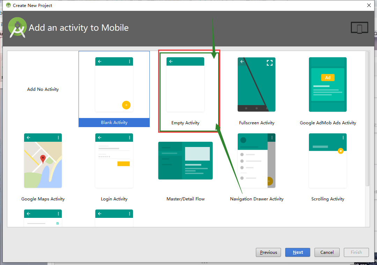Image resolution: width=377 pixels, height=265 pixels.
Task: Click the vertical scrollbar of the activity list
Action: [367, 119]
